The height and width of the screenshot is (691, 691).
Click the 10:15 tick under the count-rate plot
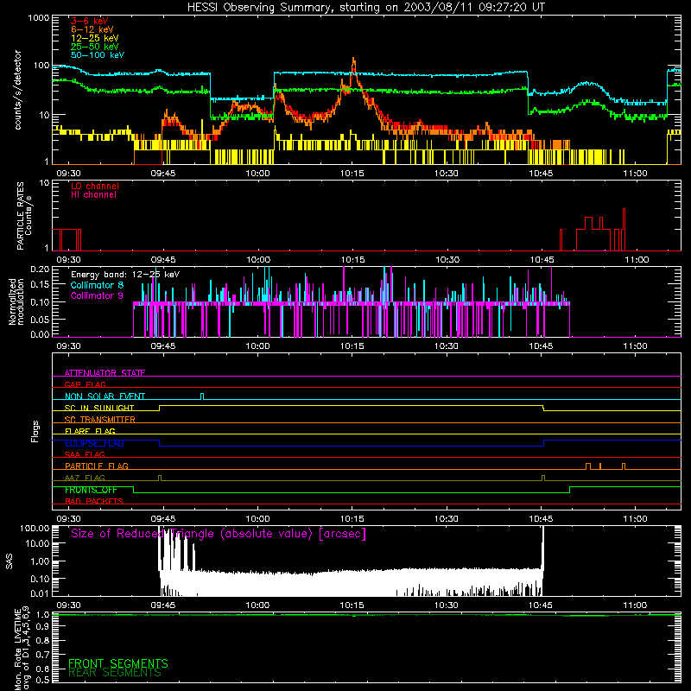pos(352,174)
